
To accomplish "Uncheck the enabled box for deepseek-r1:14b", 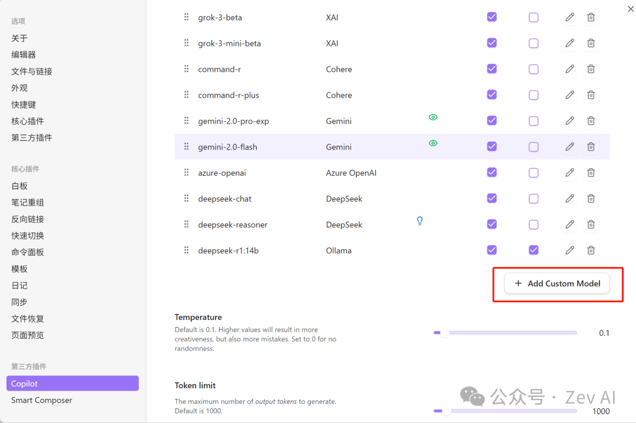I will [492, 250].
